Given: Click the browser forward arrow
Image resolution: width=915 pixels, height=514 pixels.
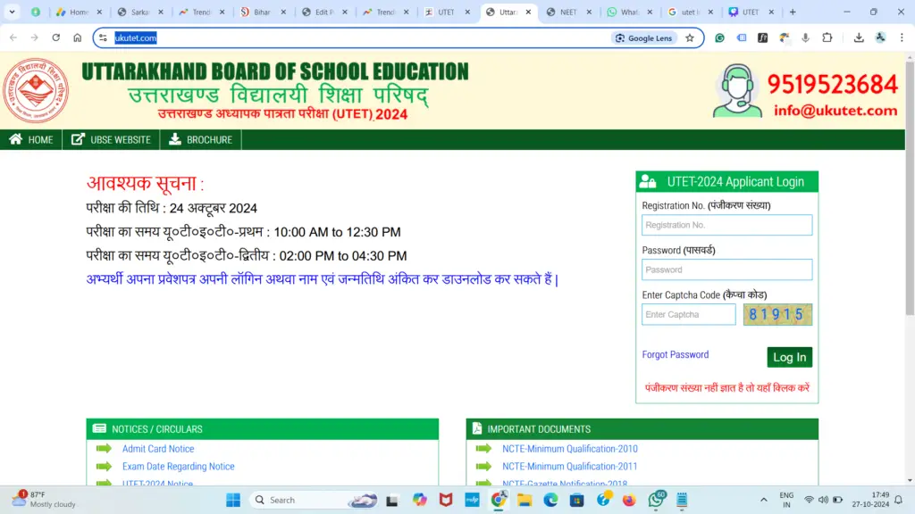Looking at the screenshot, I should pyautogui.click(x=35, y=37).
